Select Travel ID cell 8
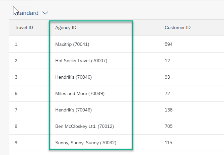 [x=16, y=126]
